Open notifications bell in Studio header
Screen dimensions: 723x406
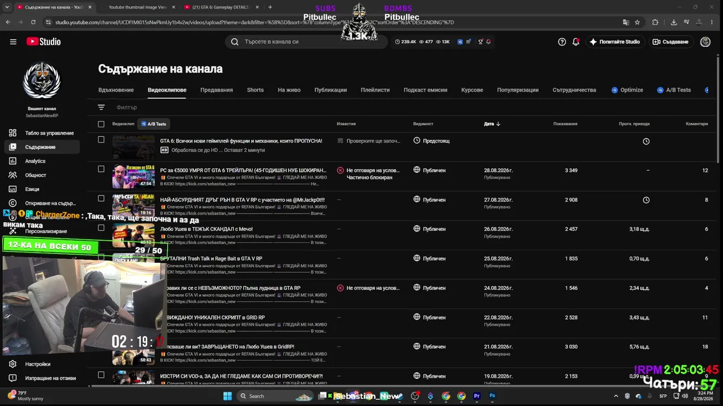pyautogui.click(x=576, y=42)
